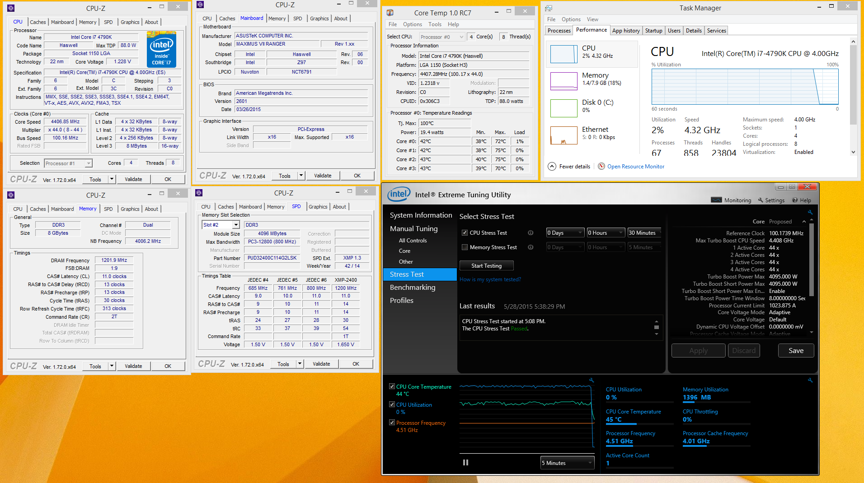Image resolution: width=864 pixels, height=483 pixels.
Task: Click the Task Manager performance panel vertical scrollbar
Action: click(853, 97)
